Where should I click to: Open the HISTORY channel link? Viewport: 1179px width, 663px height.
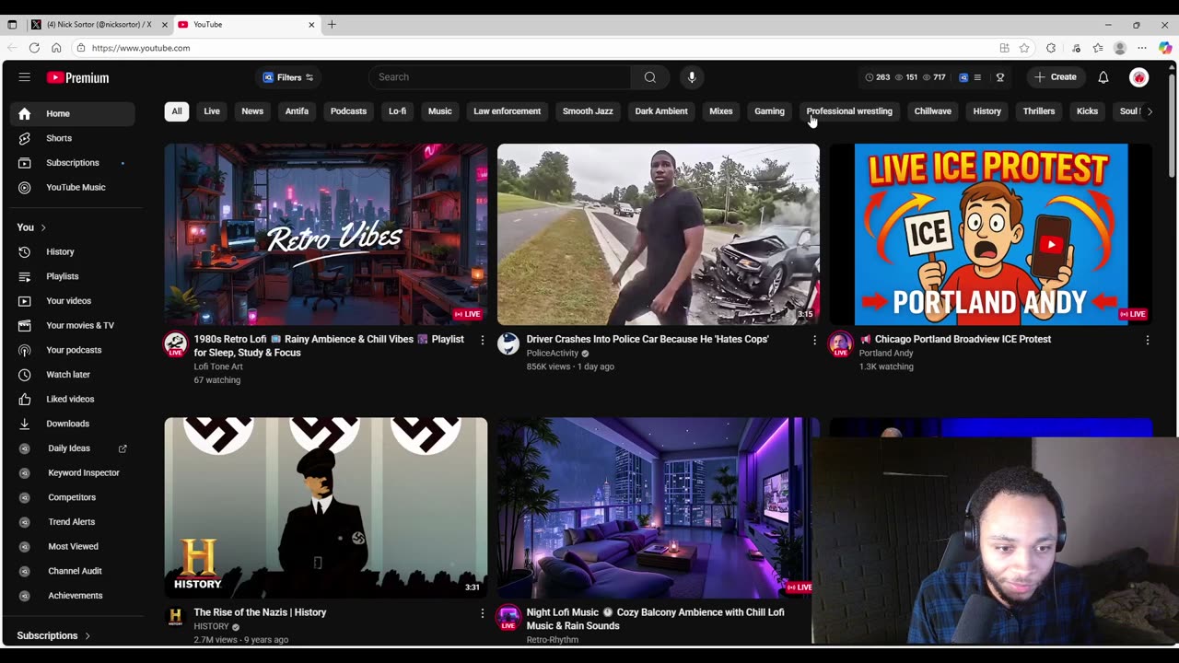coord(211,626)
